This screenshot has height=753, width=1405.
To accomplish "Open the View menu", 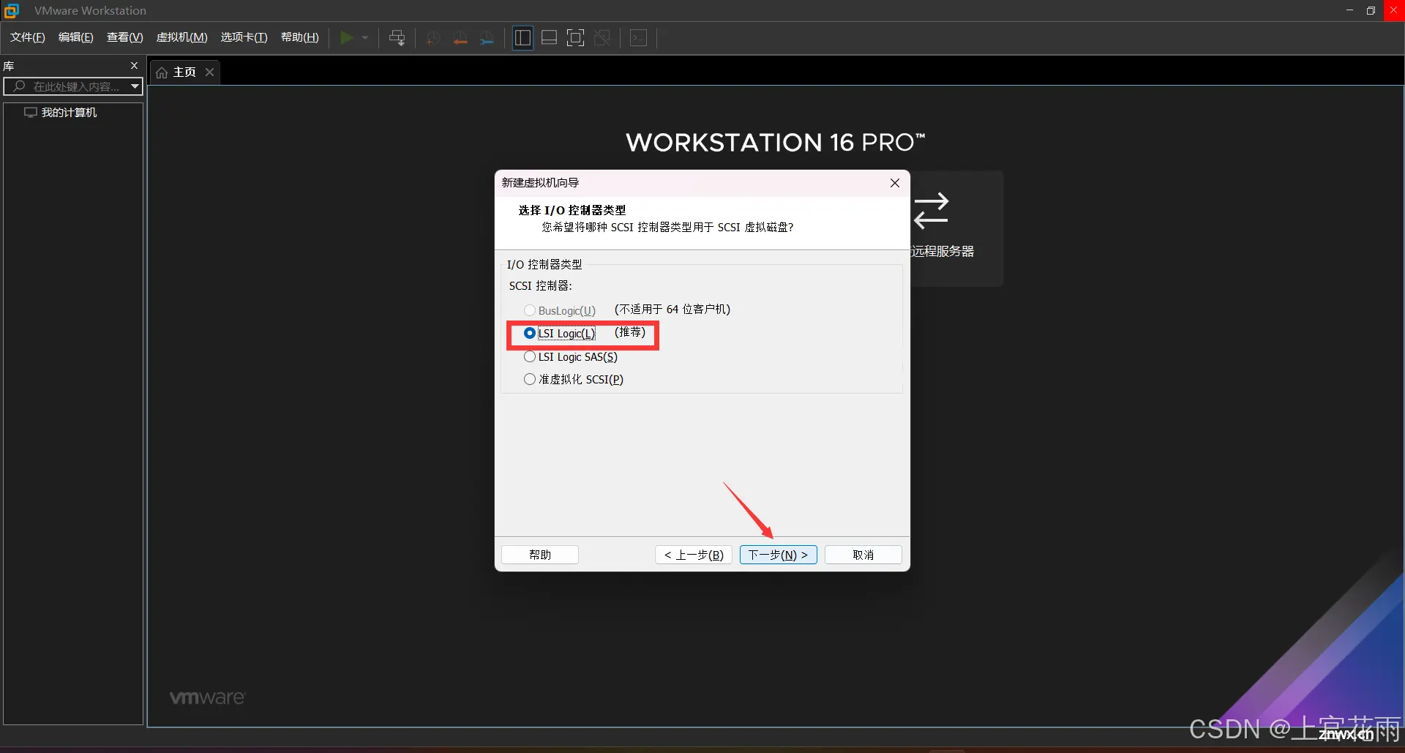I will pyautogui.click(x=124, y=37).
